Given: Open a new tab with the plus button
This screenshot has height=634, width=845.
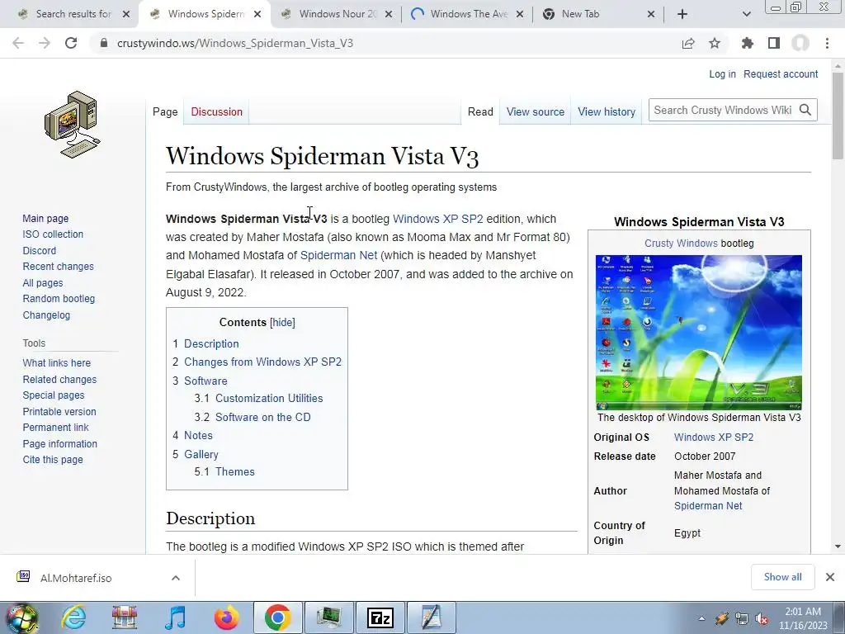Looking at the screenshot, I should pos(682,14).
